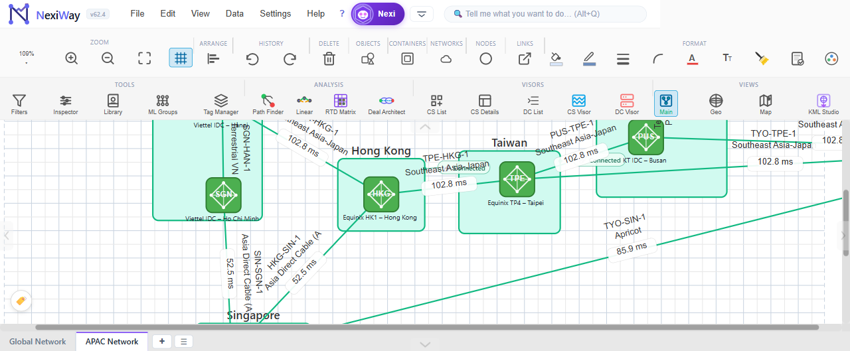
Task: Open the Data menu
Action: (x=234, y=13)
